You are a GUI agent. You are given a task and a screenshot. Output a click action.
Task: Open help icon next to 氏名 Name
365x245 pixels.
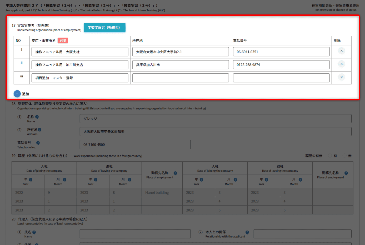[34, 232]
